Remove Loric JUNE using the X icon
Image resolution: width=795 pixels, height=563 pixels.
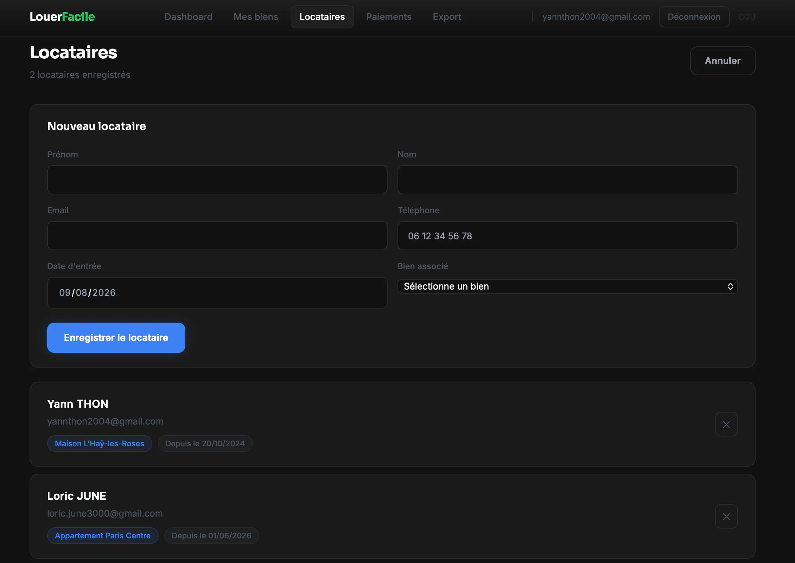(x=726, y=516)
